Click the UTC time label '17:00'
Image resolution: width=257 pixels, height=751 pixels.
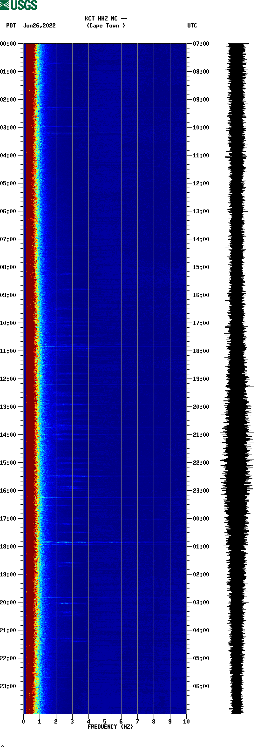click(201, 323)
